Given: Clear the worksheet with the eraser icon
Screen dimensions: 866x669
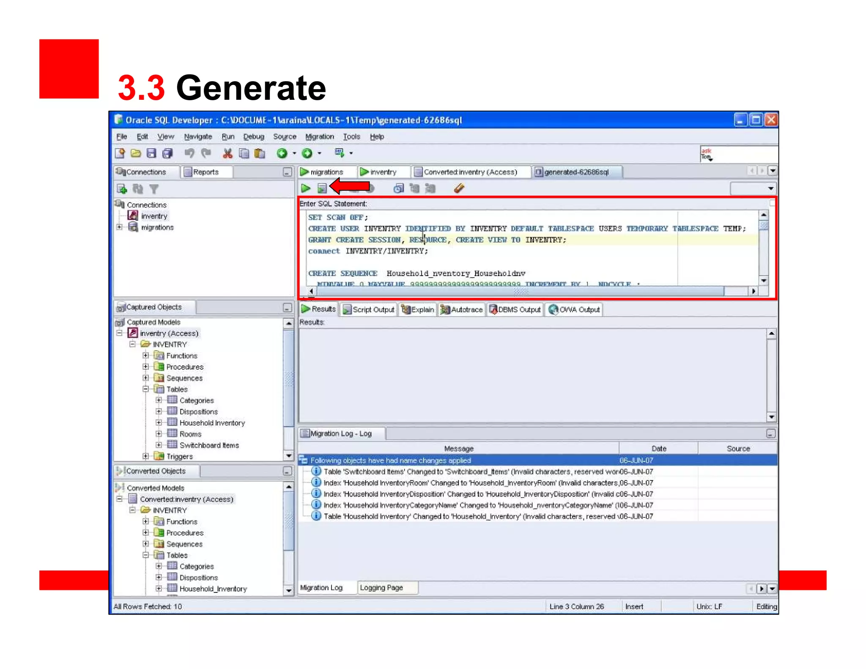Looking at the screenshot, I should (459, 188).
